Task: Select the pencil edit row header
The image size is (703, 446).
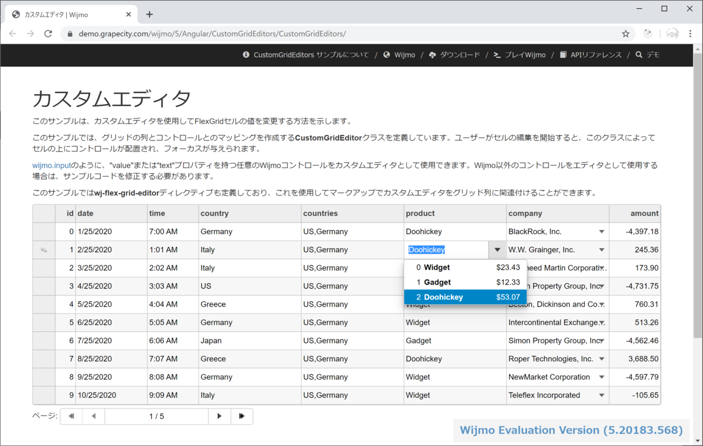Action: pos(44,250)
